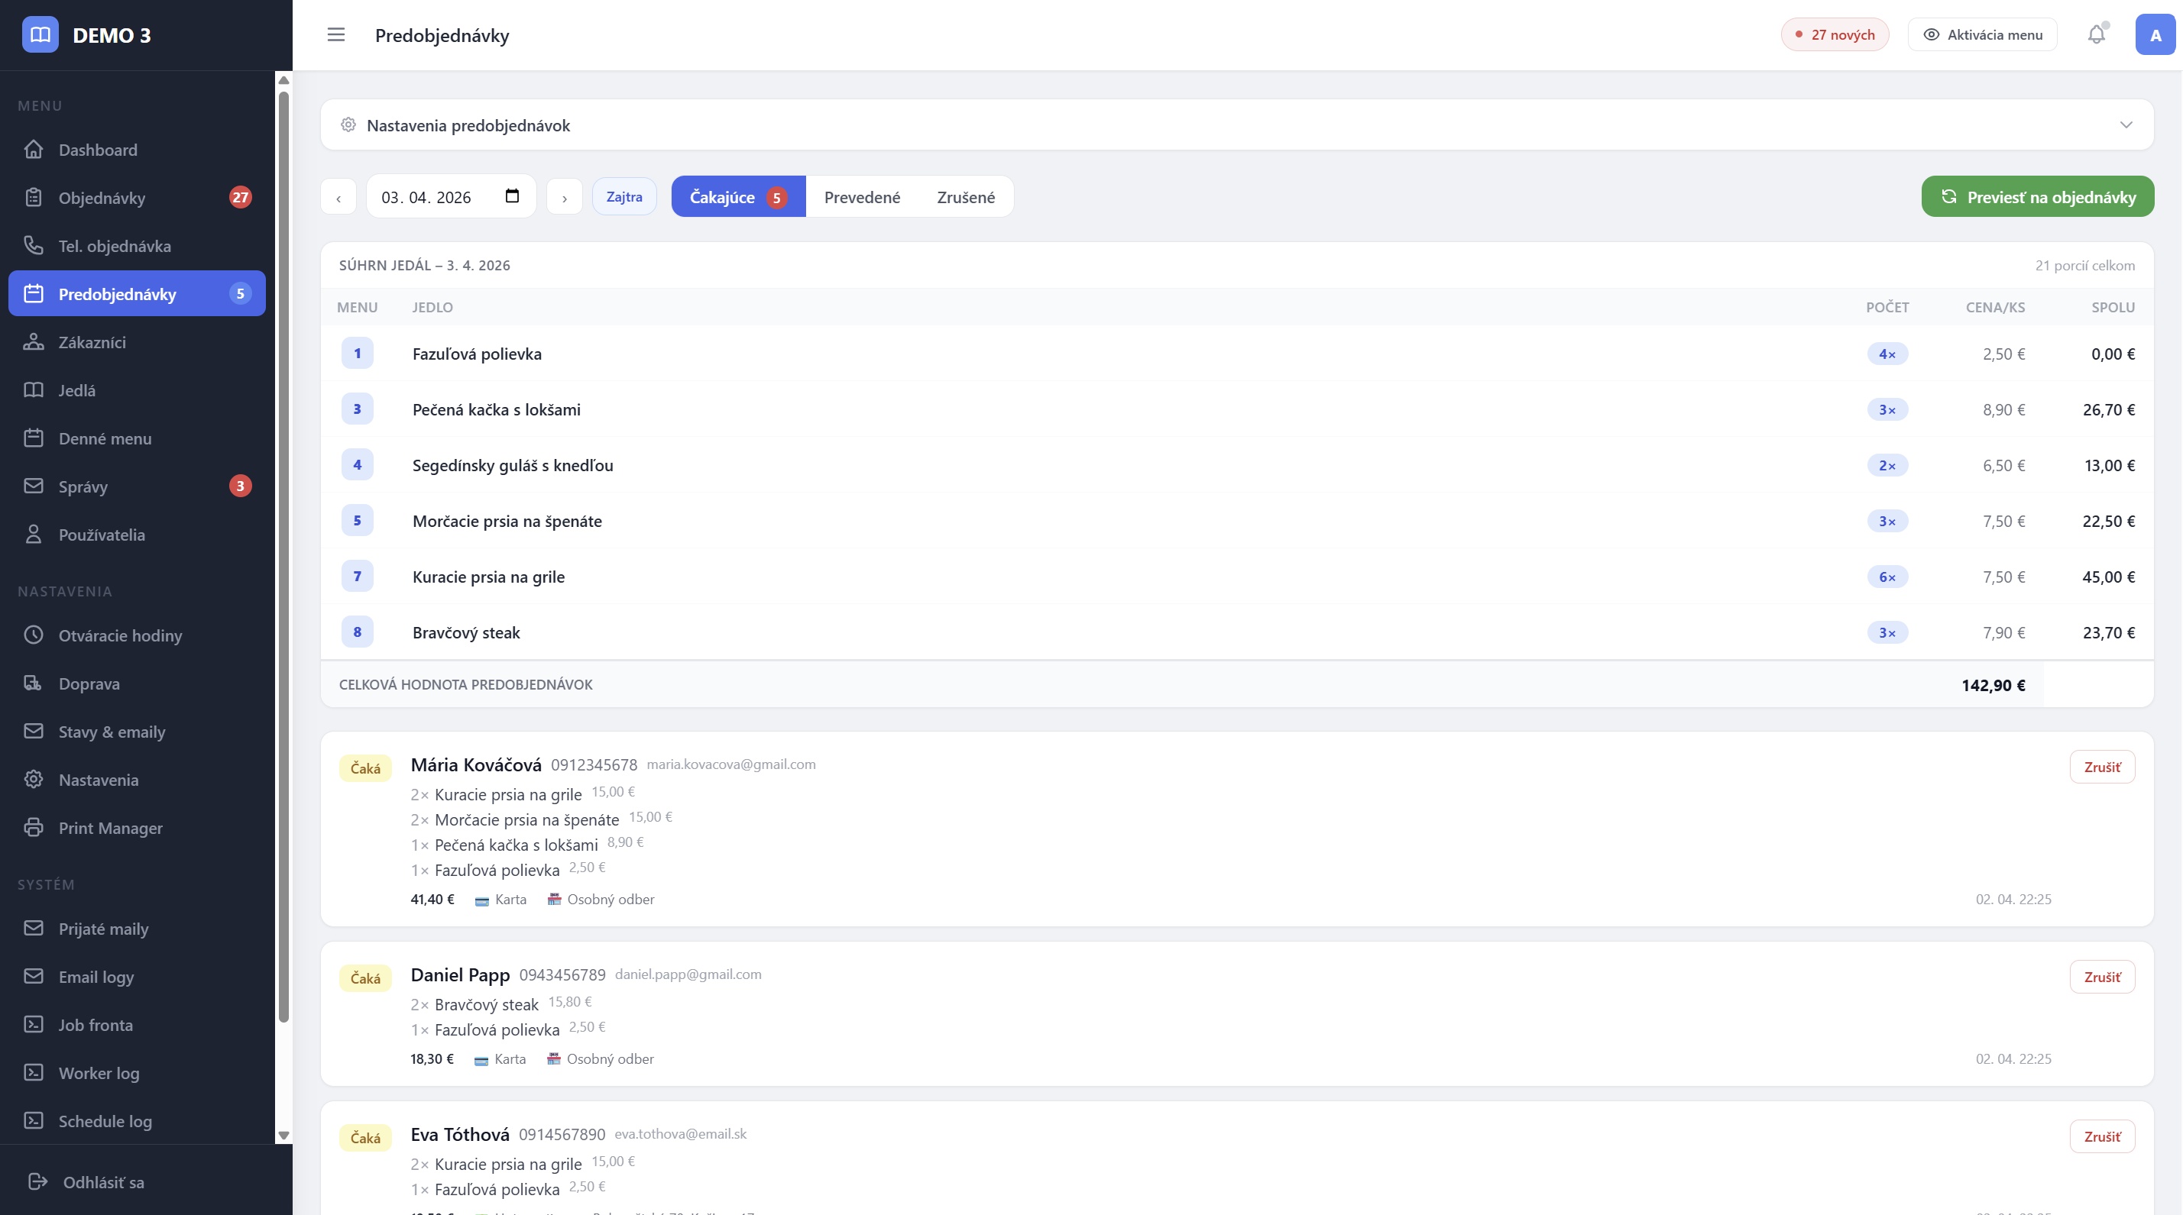Screen dimensions: 2183x1215
Task: Go to the previous day arrow
Action: click(x=338, y=197)
